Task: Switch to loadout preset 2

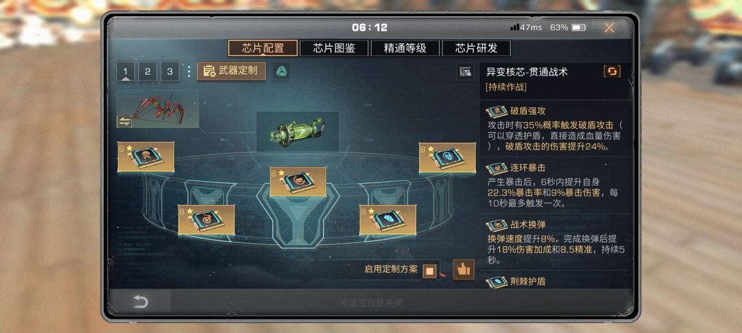Action: pos(147,72)
